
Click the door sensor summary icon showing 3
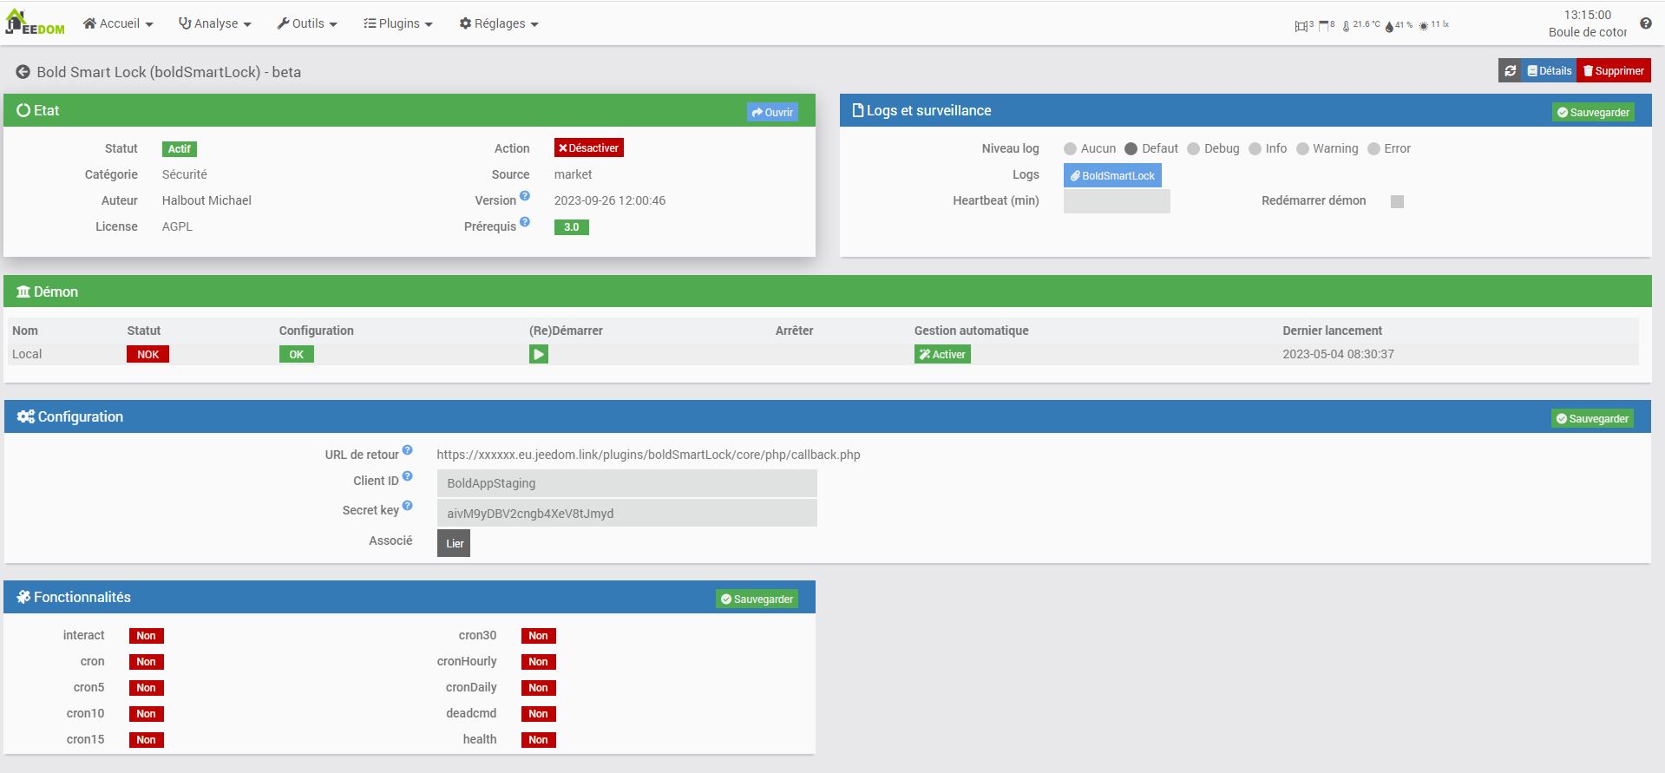(1304, 26)
